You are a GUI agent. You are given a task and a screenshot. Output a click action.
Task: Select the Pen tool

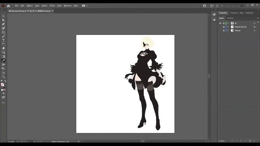tap(3, 24)
